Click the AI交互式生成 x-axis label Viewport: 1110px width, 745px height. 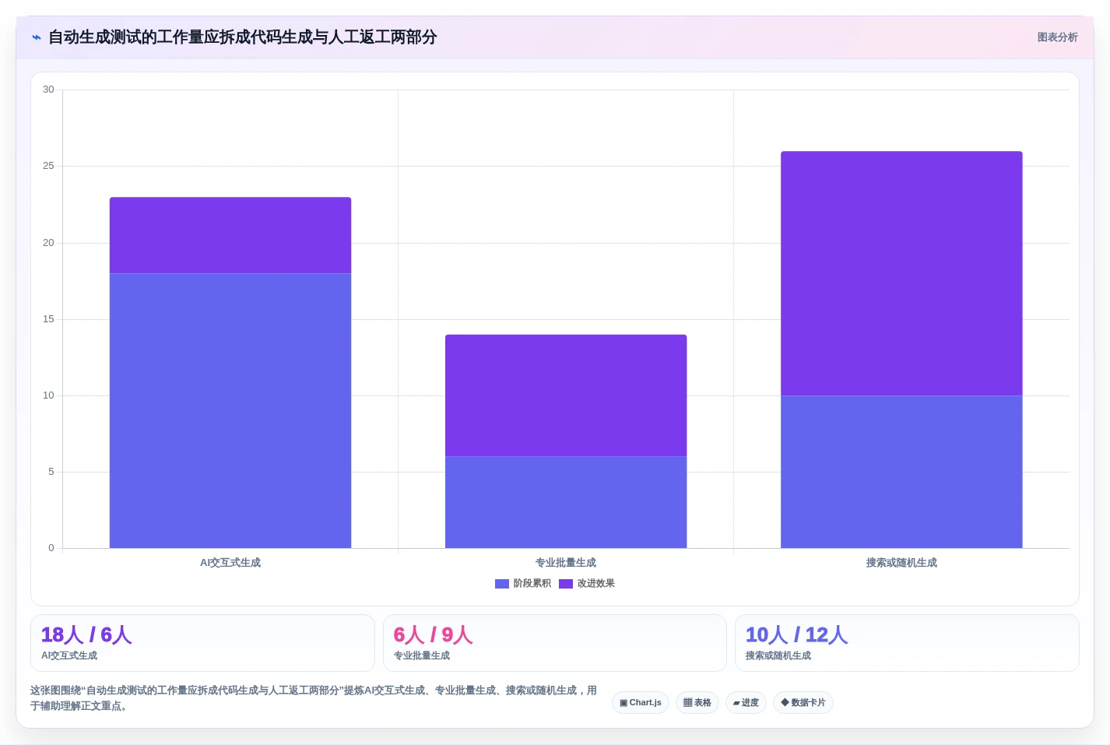pos(230,563)
